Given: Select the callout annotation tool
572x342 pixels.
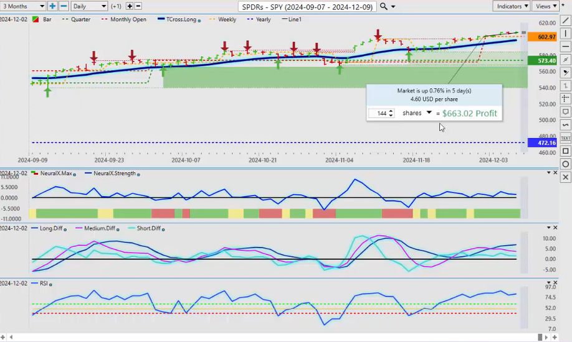Looking at the screenshot, I should click(565, 112).
